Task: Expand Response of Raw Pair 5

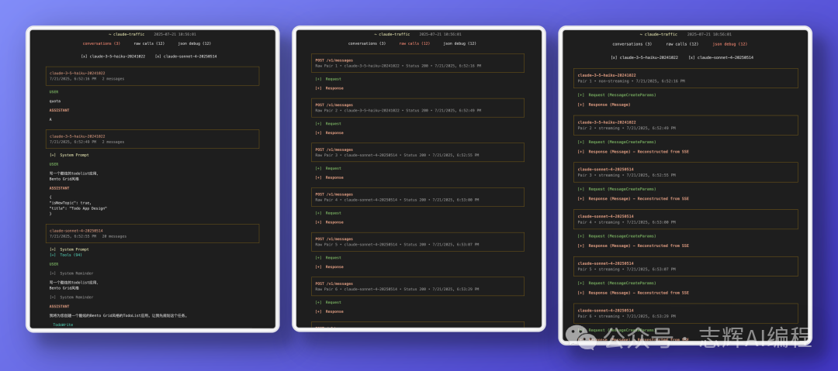Action: click(x=329, y=266)
